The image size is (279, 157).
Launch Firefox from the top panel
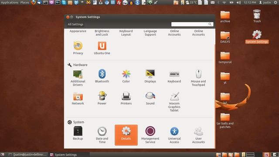(33, 3)
